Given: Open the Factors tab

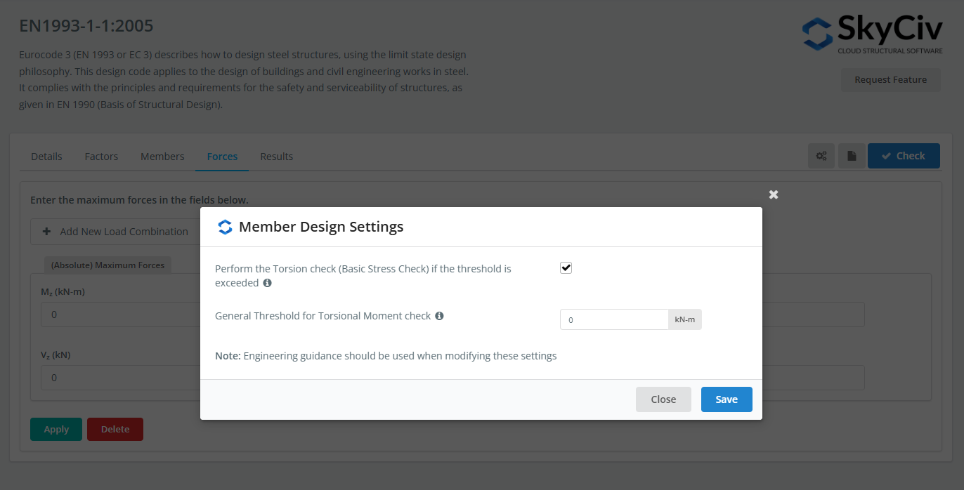Looking at the screenshot, I should (x=101, y=157).
